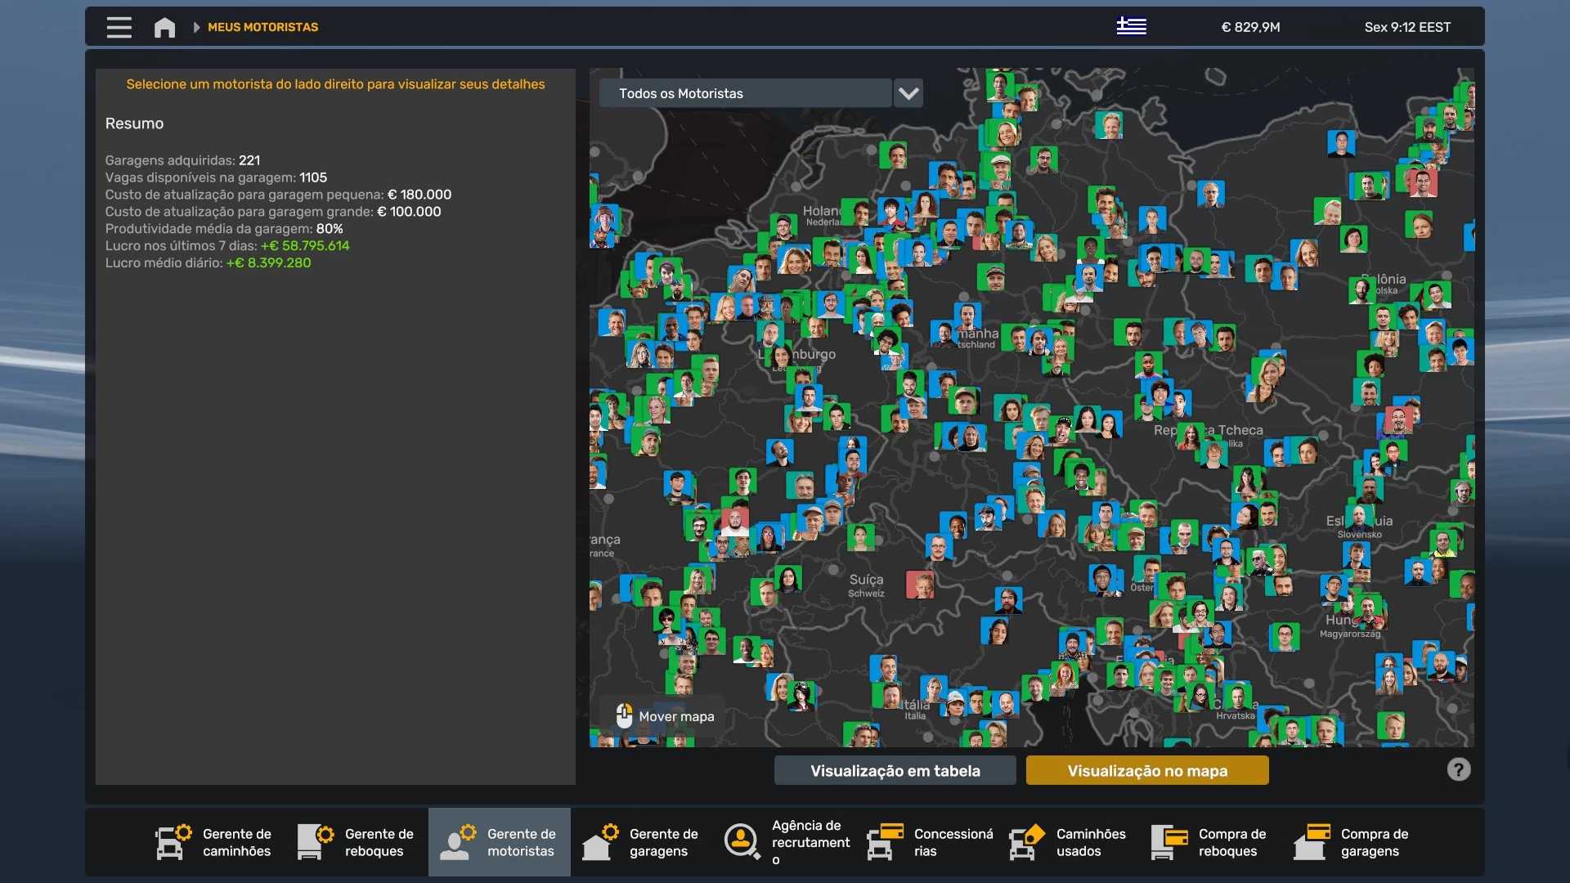Switch to Visualização em tabela
1570x883 pixels.
(x=895, y=770)
